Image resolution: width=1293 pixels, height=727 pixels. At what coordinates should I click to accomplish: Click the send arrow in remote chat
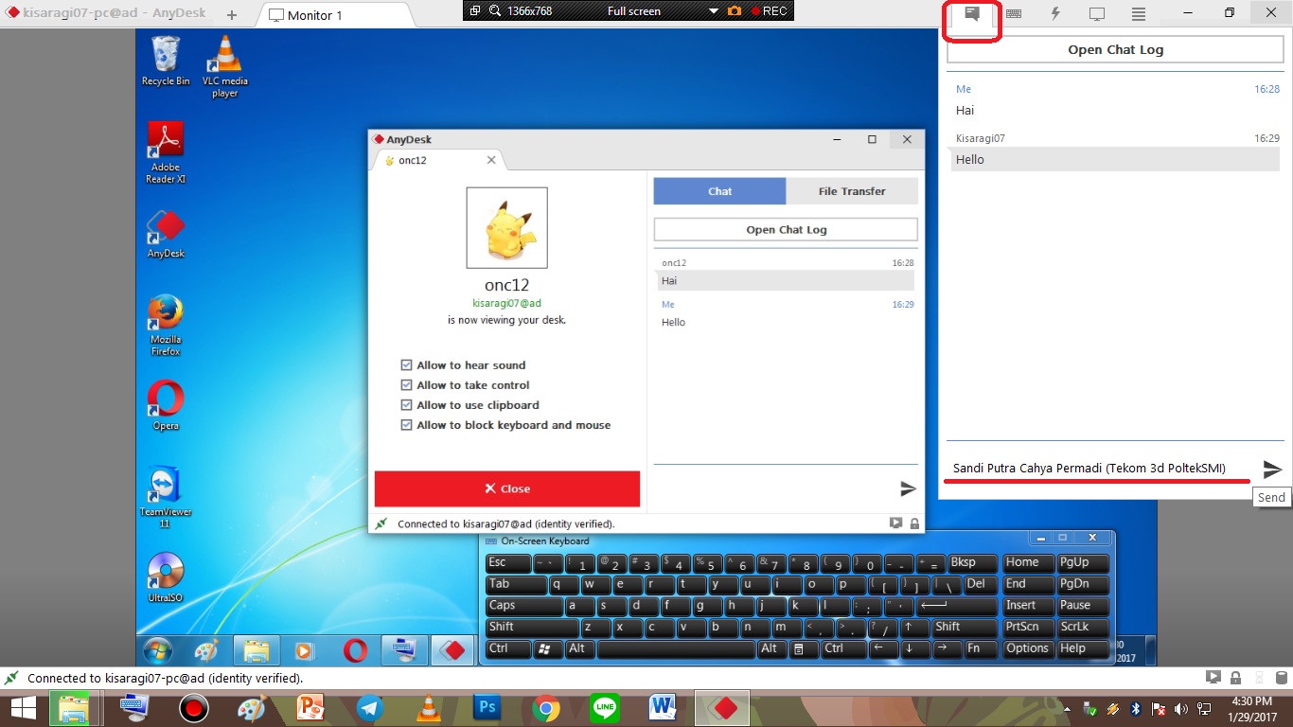coord(908,488)
